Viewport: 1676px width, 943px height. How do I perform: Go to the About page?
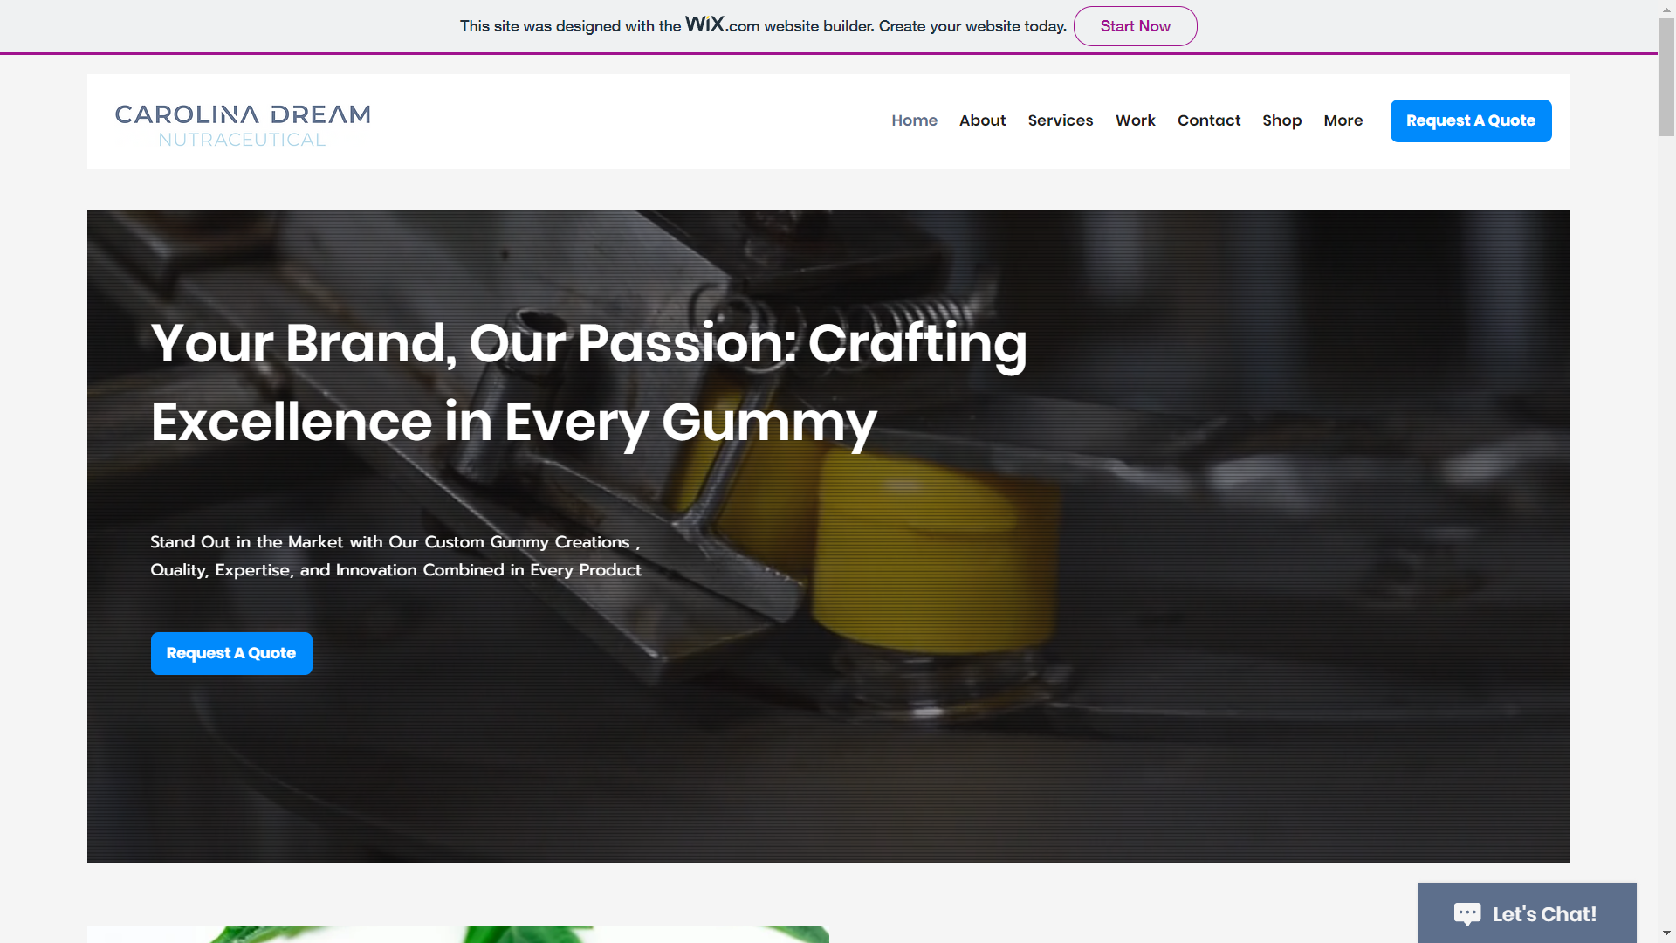coord(982,120)
